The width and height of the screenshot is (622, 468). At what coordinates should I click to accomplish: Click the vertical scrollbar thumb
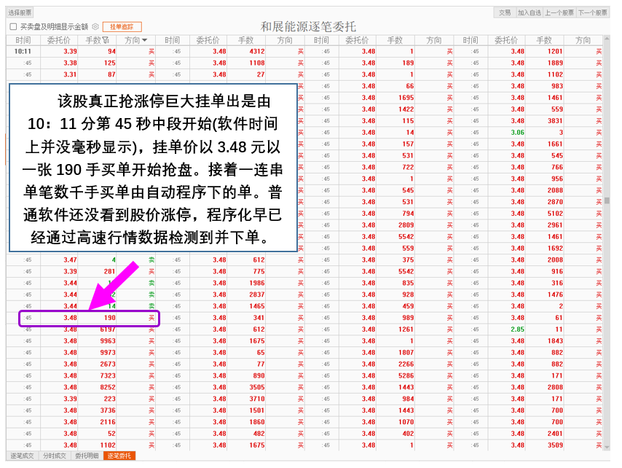pyautogui.click(x=607, y=199)
